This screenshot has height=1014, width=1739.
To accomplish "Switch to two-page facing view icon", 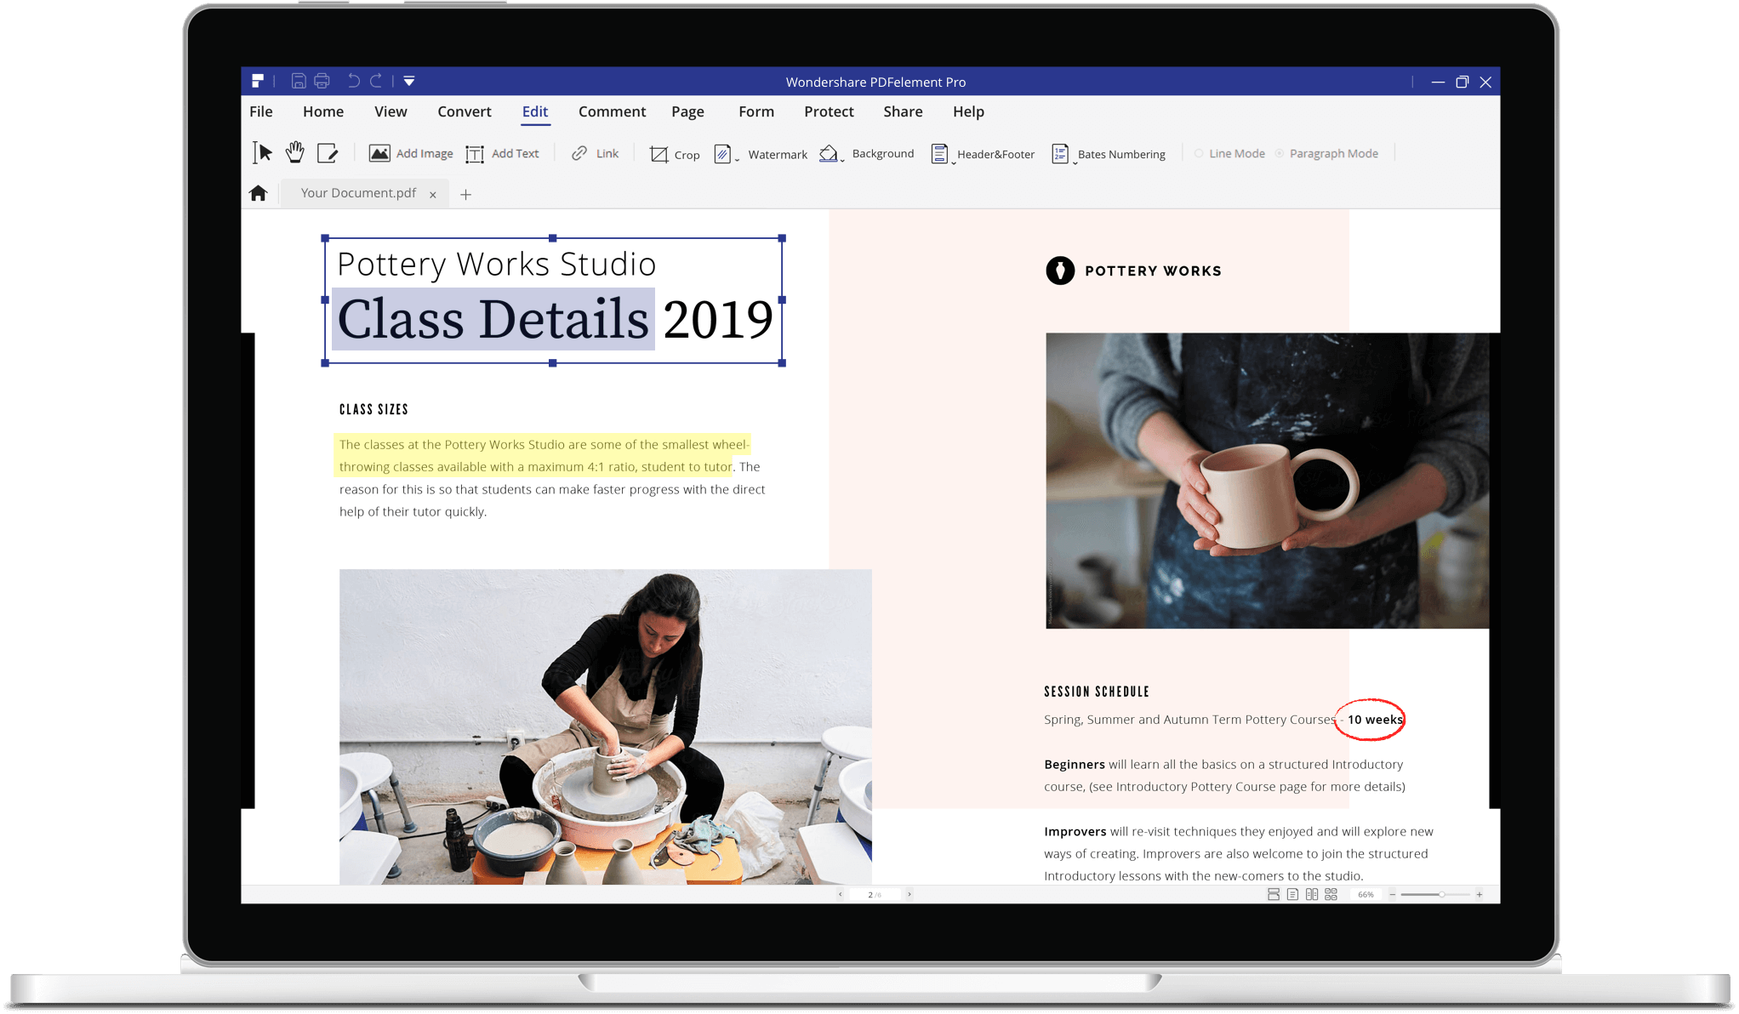I will point(1312,894).
